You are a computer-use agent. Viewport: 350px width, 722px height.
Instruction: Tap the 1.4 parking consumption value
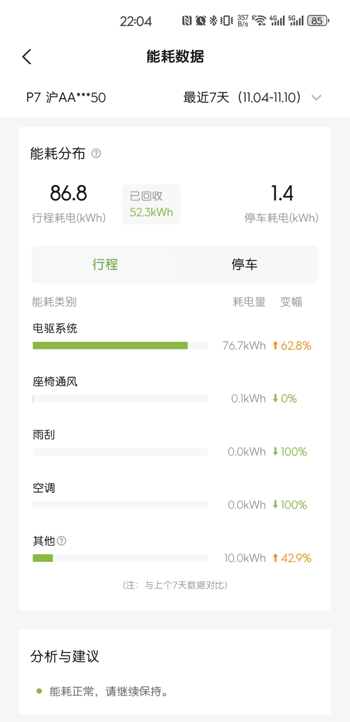click(x=282, y=193)
